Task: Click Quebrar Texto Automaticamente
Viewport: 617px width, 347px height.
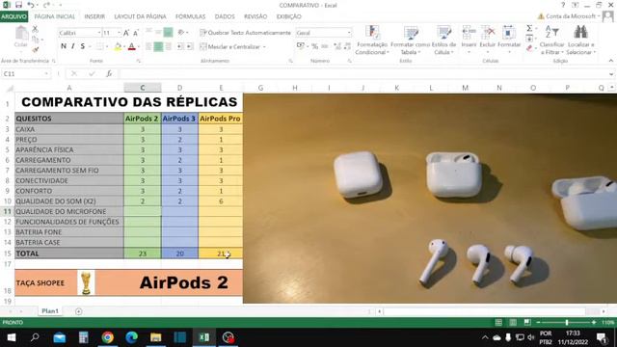Action: [x=246, y=33]
